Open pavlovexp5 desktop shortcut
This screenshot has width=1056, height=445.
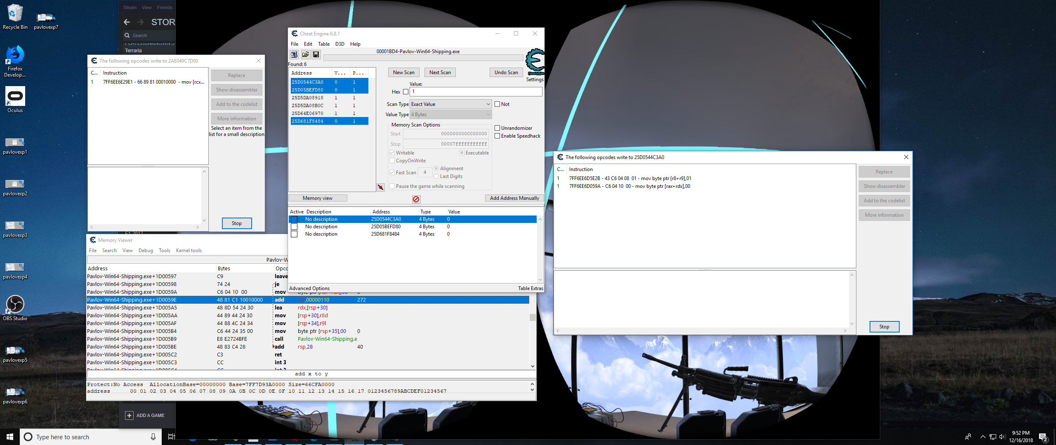(x=15, y=354)
